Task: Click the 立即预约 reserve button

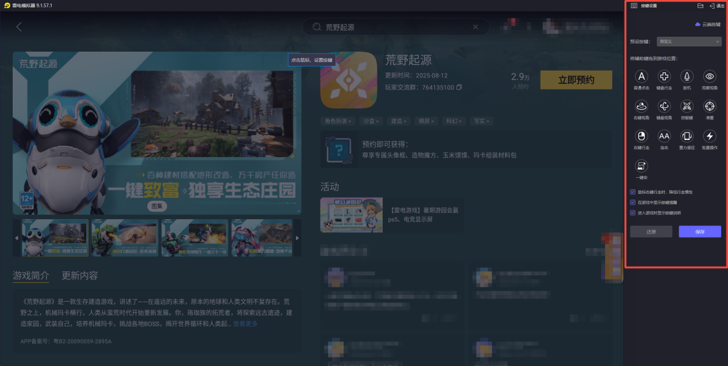Action: click(576, 80)
